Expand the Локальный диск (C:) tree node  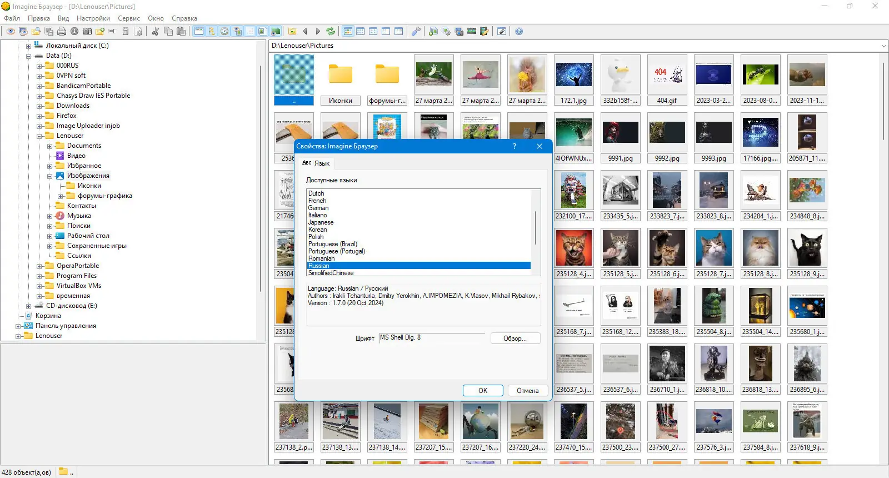click(28, 46)
